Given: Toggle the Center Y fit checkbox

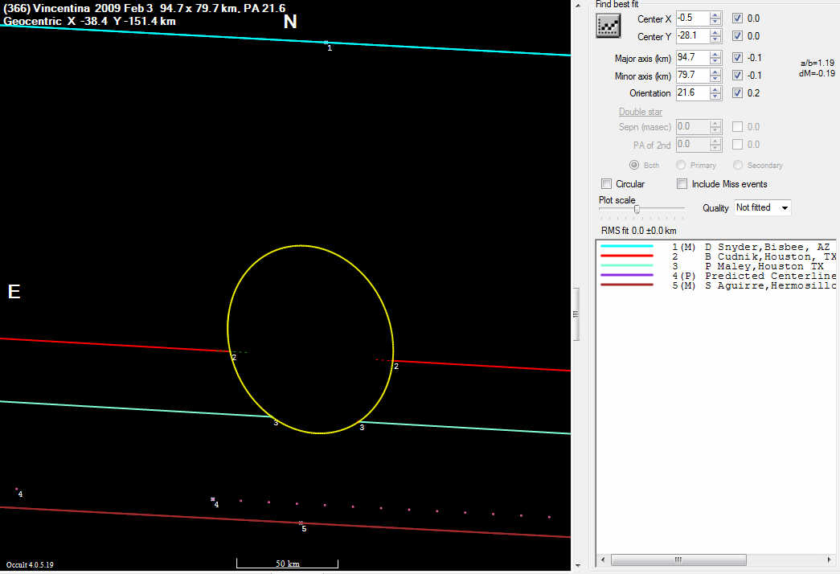Looking at the screenshot, I should coord(738,36).
